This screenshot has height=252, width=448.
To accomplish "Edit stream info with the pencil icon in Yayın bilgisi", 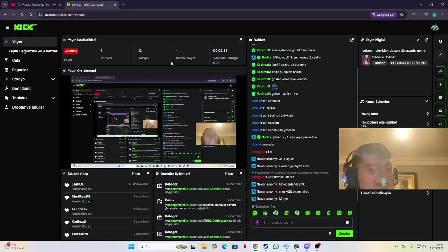I will pyautogui.click(x=418, y=40).
